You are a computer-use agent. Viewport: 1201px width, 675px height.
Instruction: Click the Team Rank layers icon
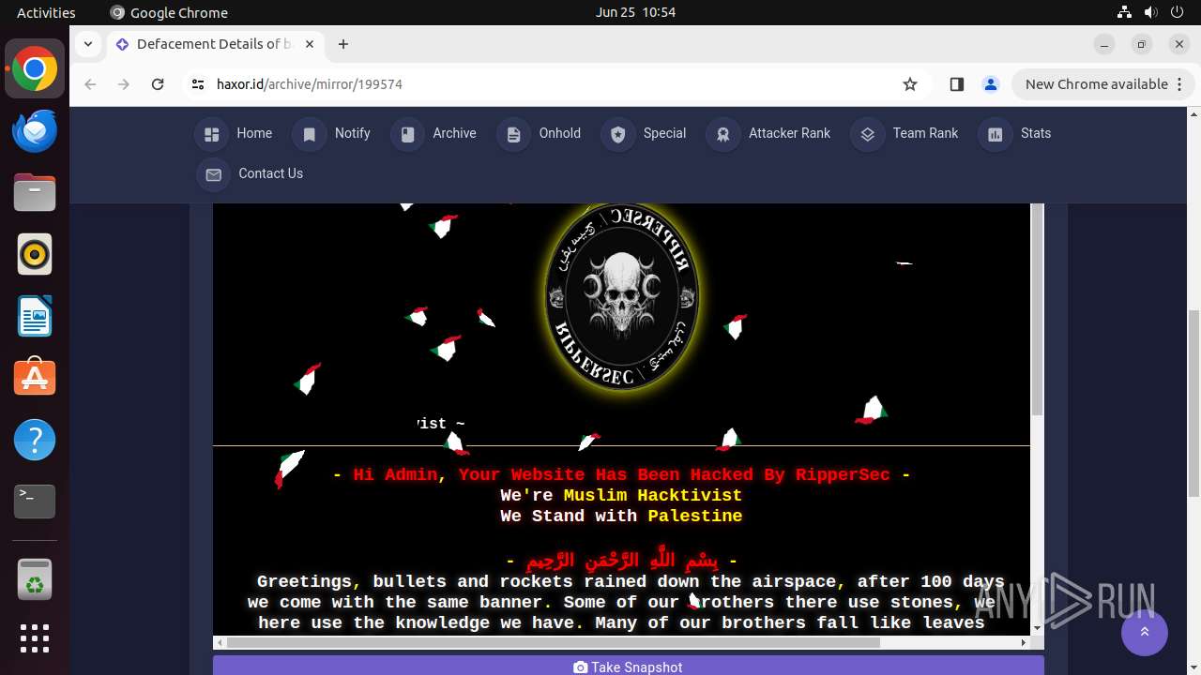pyautogui.click(x=867, y=134)
